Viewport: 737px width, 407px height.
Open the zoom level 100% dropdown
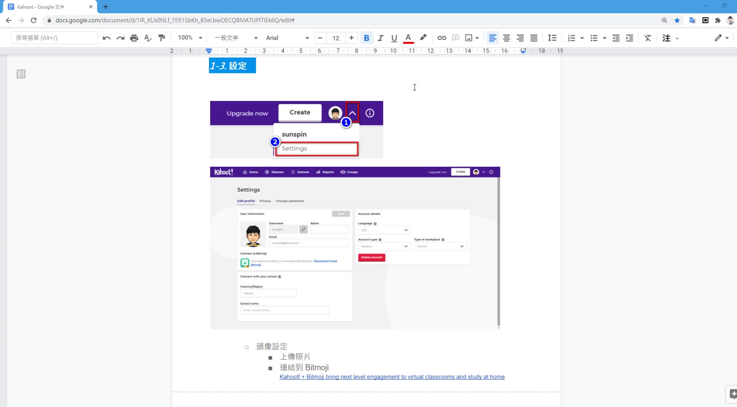pyautogui.click(x=190, y=38)
